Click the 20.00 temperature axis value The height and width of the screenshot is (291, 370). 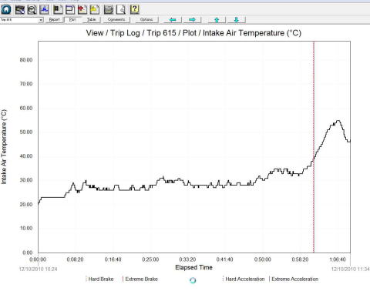coord(26,204)
